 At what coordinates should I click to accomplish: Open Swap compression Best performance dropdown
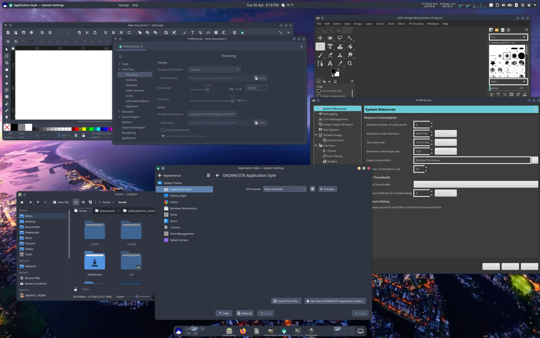coord(476,160)
